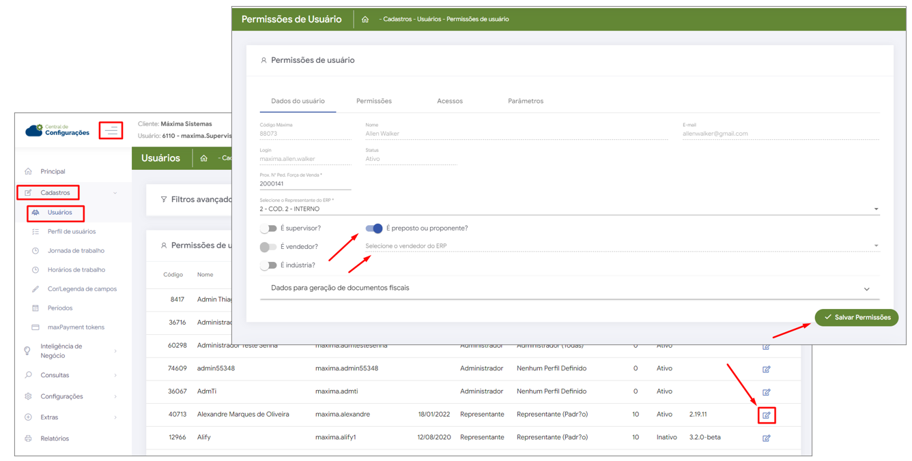Click the home icon in the Usuários header
The image size is (912, 461).
tap(203, 158)
